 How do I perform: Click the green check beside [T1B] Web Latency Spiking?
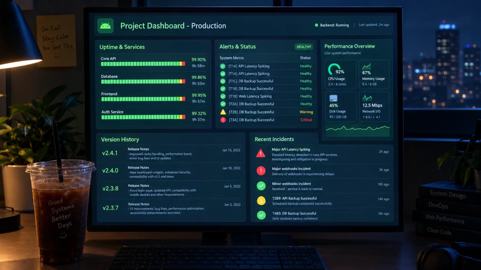pyautogui.click(x=223, y=96)
